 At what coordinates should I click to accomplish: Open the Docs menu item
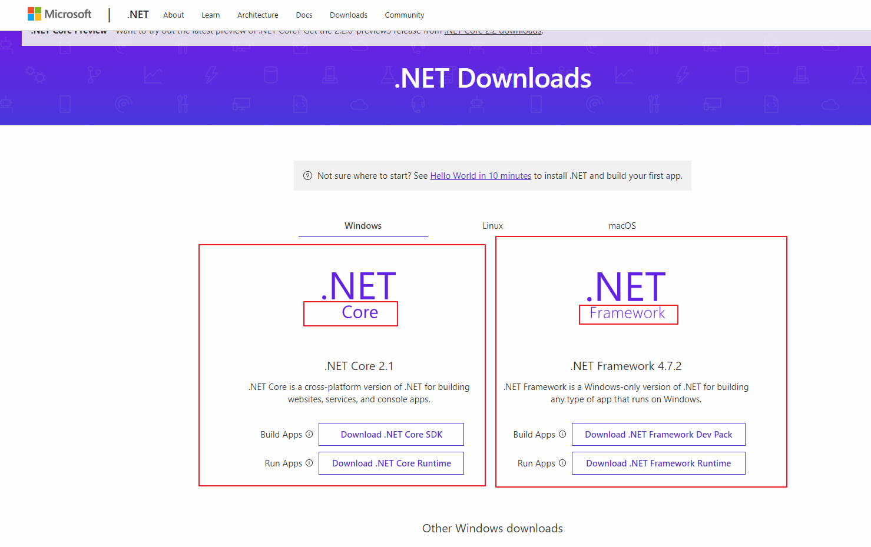(x=304, y=15)
